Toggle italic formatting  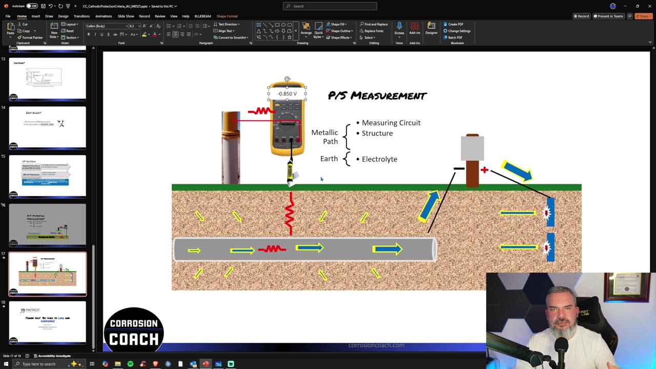[x=95, y=34]
